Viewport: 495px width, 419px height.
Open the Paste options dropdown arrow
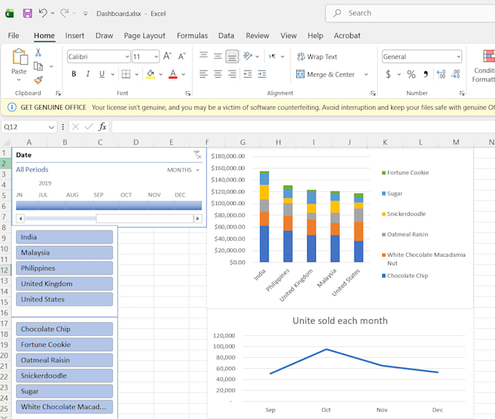coord(19,80)
